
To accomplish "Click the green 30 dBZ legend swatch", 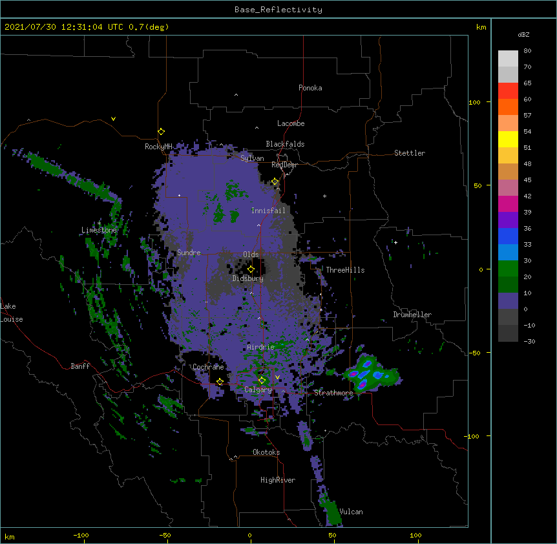I will (508, 269).
